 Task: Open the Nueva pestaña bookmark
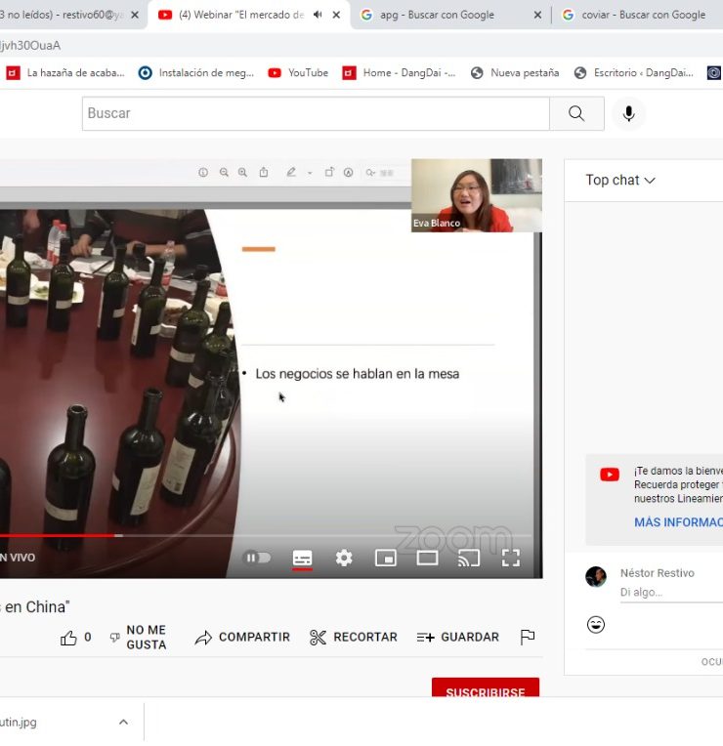[515, 73]
